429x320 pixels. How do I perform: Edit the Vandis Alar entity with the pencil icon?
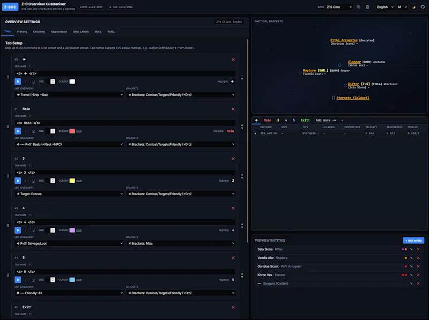[411, 258]
